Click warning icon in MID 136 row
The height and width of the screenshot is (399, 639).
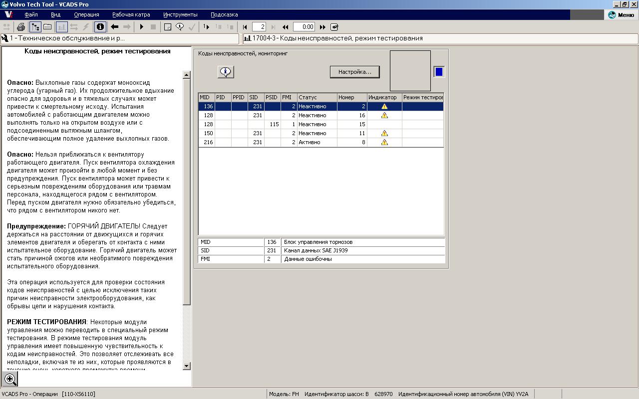coord(384,106)
